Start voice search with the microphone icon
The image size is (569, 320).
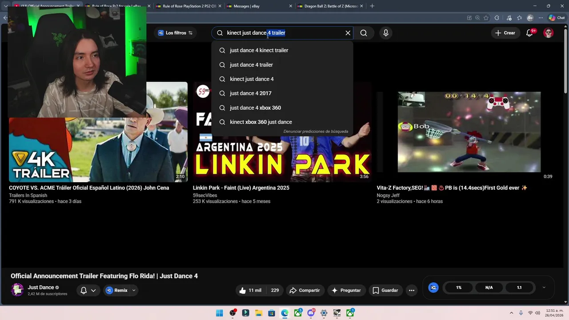point(385,33)
